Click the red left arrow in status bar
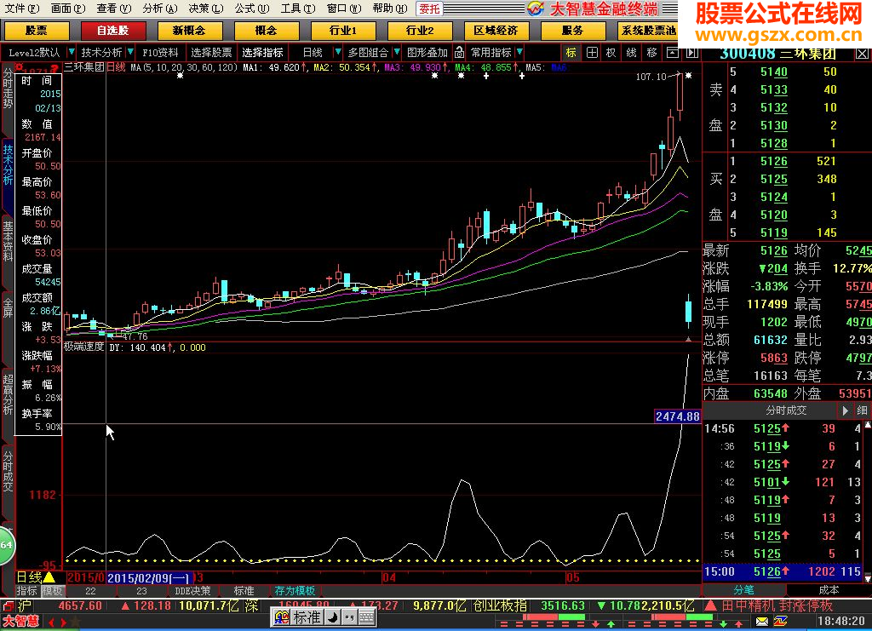This screenshot has width=872, height=631. (52, 622)
